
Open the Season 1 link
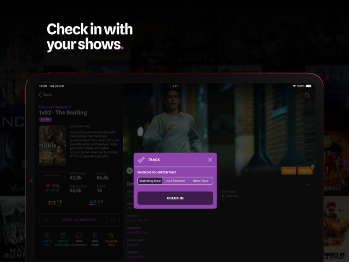point(63,107)
